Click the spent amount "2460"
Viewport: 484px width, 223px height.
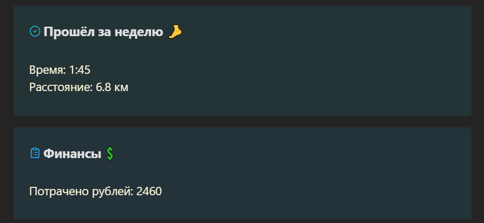(149, 192)
